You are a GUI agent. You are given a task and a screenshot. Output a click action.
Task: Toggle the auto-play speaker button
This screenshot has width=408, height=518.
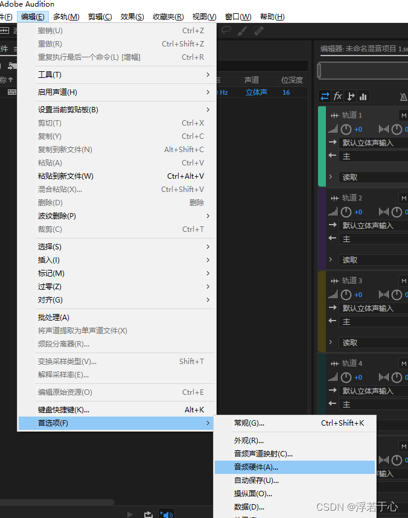[x=166, y=514]
